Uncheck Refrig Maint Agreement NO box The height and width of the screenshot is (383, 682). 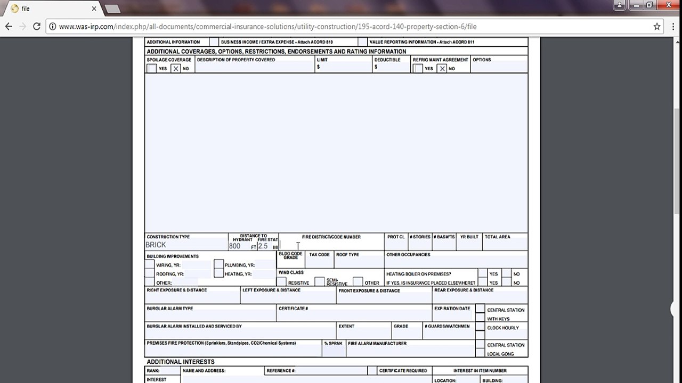tap(442, 69)
